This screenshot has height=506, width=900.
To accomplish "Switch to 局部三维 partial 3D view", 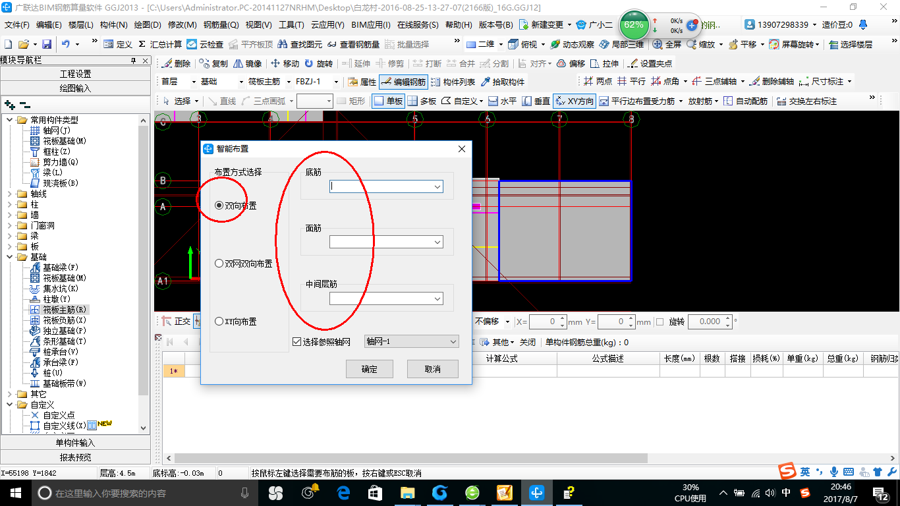I will pyautogui.click(x=622, y=44).
